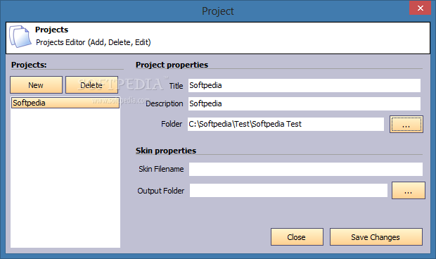The width and height of the screenshot is (436, 259).
Task: Click the Output Folder input field
Action: pyautogui.click(x=288, y=191)
